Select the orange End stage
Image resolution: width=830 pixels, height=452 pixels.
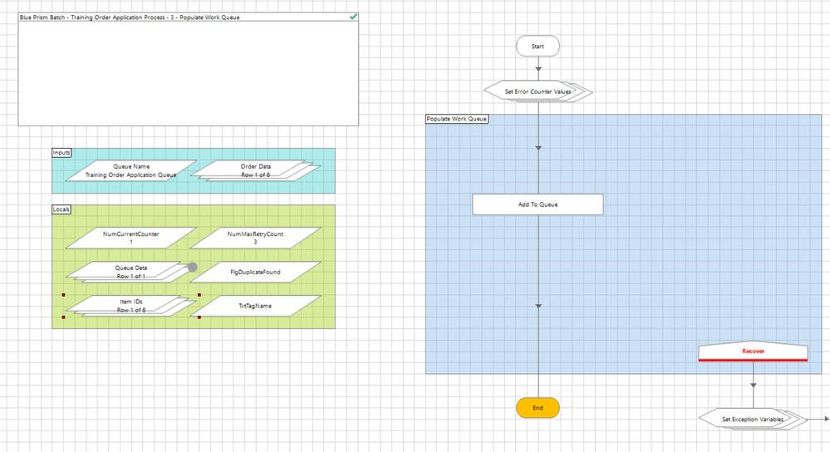(538, 408)
